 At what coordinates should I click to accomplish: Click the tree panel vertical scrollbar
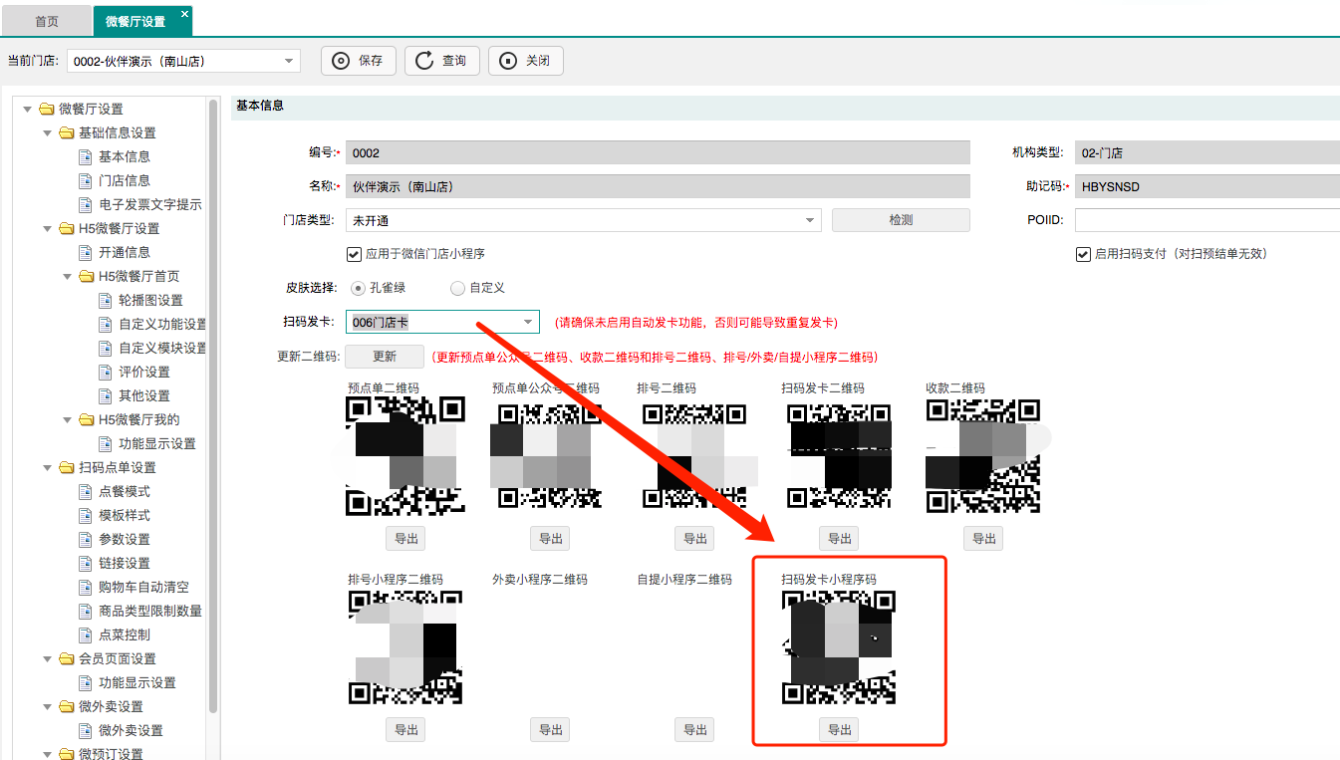point(213,406)
